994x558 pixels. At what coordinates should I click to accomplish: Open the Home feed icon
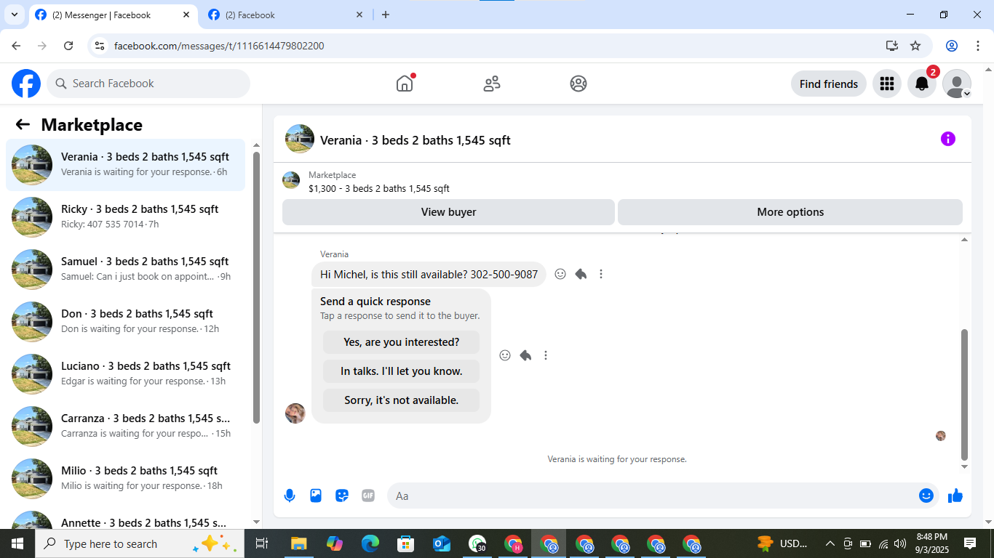tap(405, 84)
